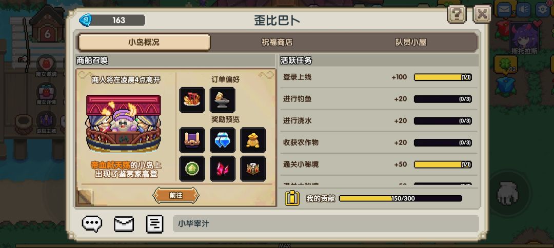Select the red crystal reward icon
Image resolution: width=554 pixels, height=248 pixels.
pos(223,169)
